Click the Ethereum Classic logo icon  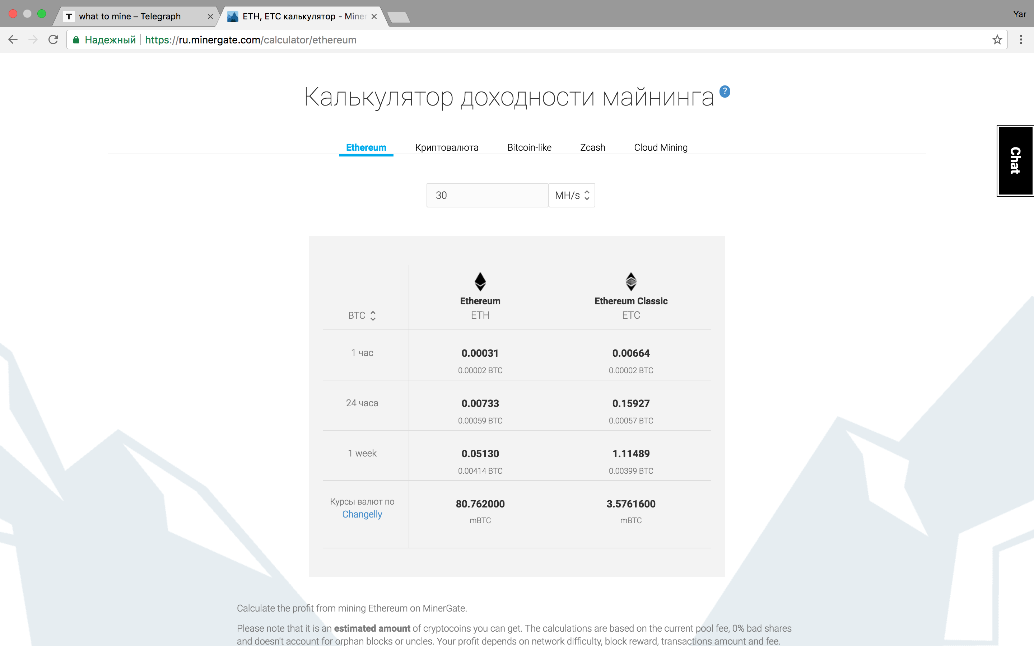(631, 282)
